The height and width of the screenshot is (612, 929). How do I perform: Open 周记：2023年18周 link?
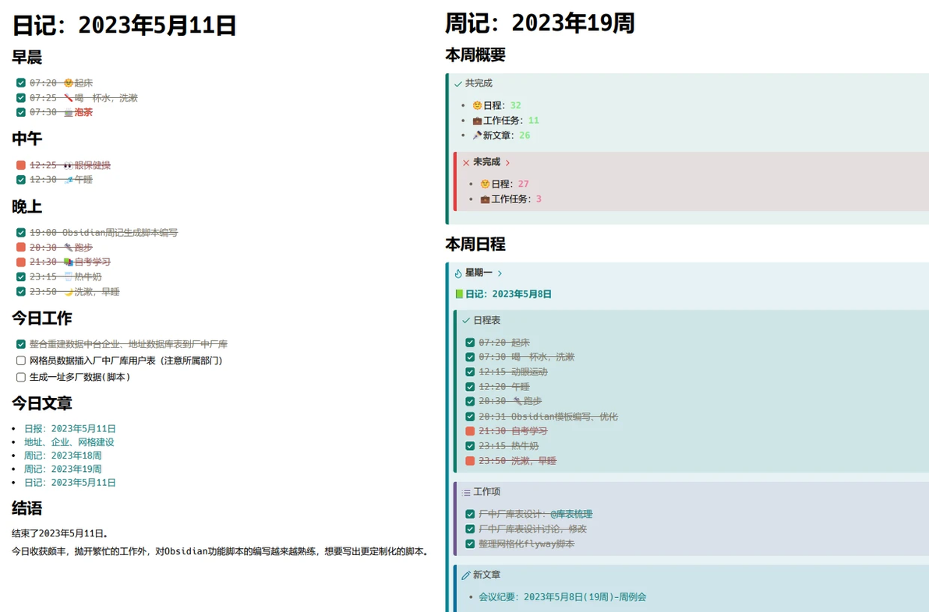tap(63, 455)
